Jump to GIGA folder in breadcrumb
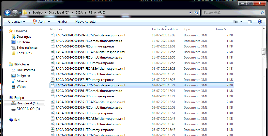The image size is (268, 136). [79, 13]
